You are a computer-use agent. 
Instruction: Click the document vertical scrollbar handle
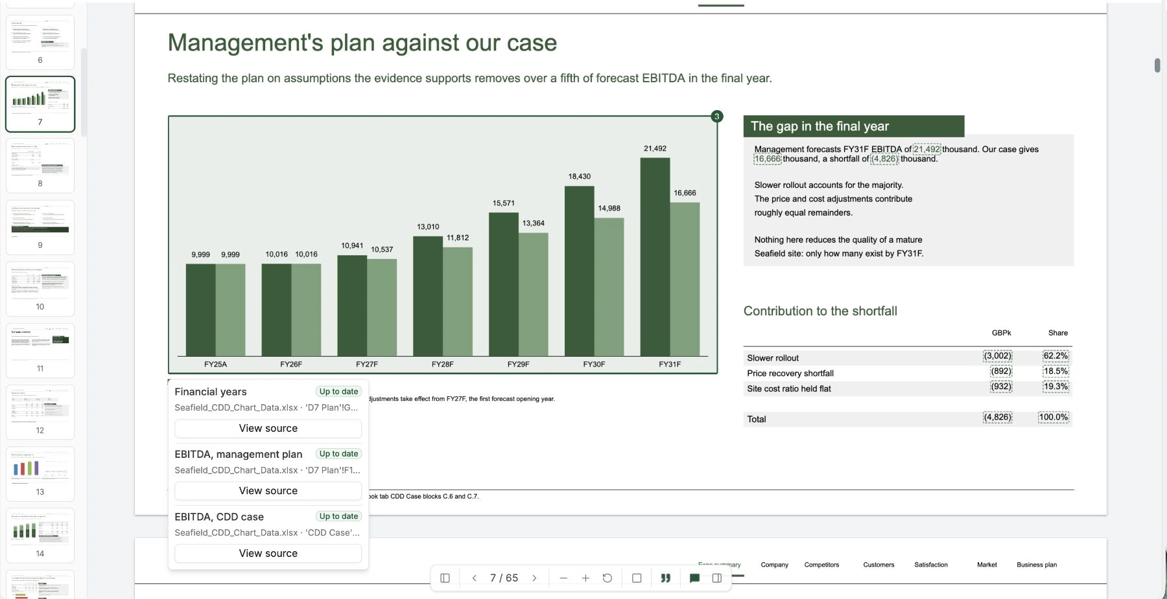[x=1157, y=65]
